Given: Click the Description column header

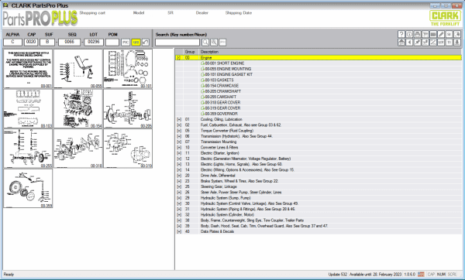Looking at the screenshot, I should click(x=330, y=52).
